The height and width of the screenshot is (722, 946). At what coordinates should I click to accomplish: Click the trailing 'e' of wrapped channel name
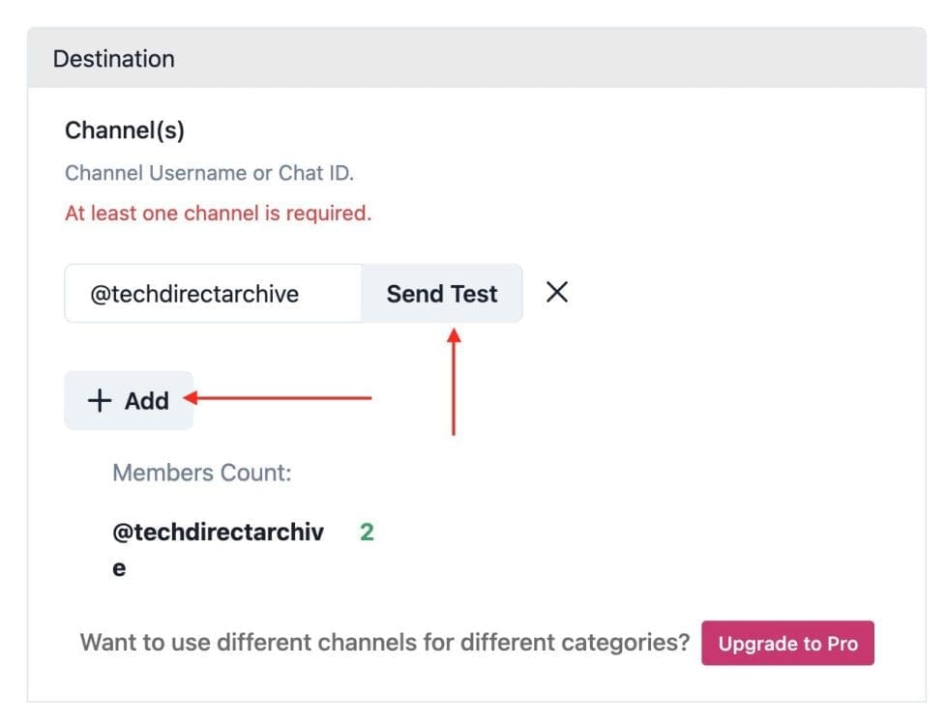119,569
